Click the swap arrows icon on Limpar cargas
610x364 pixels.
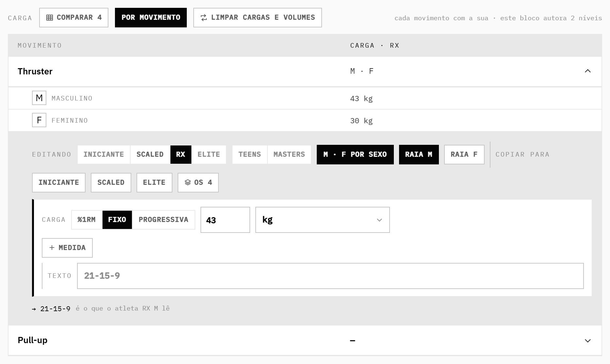click(204, 18)
